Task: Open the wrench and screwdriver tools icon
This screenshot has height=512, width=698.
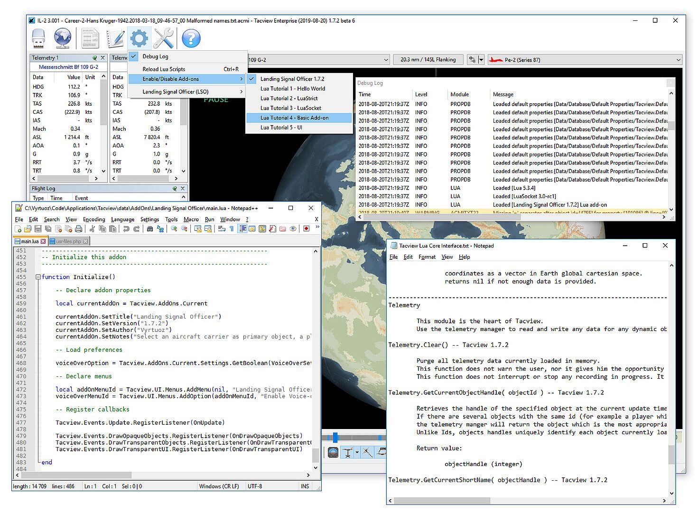Action: pyautogui.click(x=164, y=38)
